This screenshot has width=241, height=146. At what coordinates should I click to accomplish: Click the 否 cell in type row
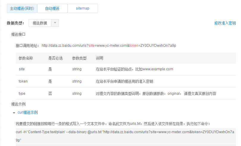50,94
